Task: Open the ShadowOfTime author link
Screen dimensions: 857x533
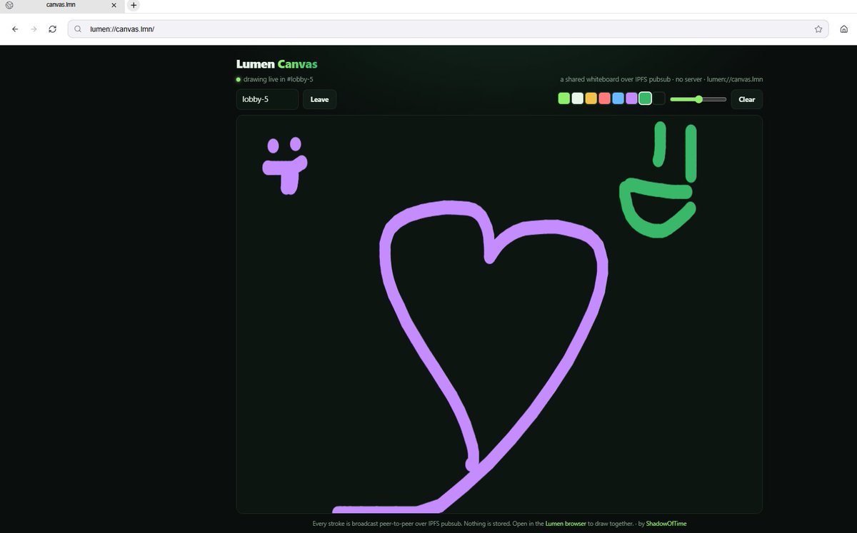Action: pyautogui.click(x=666, y=524)
